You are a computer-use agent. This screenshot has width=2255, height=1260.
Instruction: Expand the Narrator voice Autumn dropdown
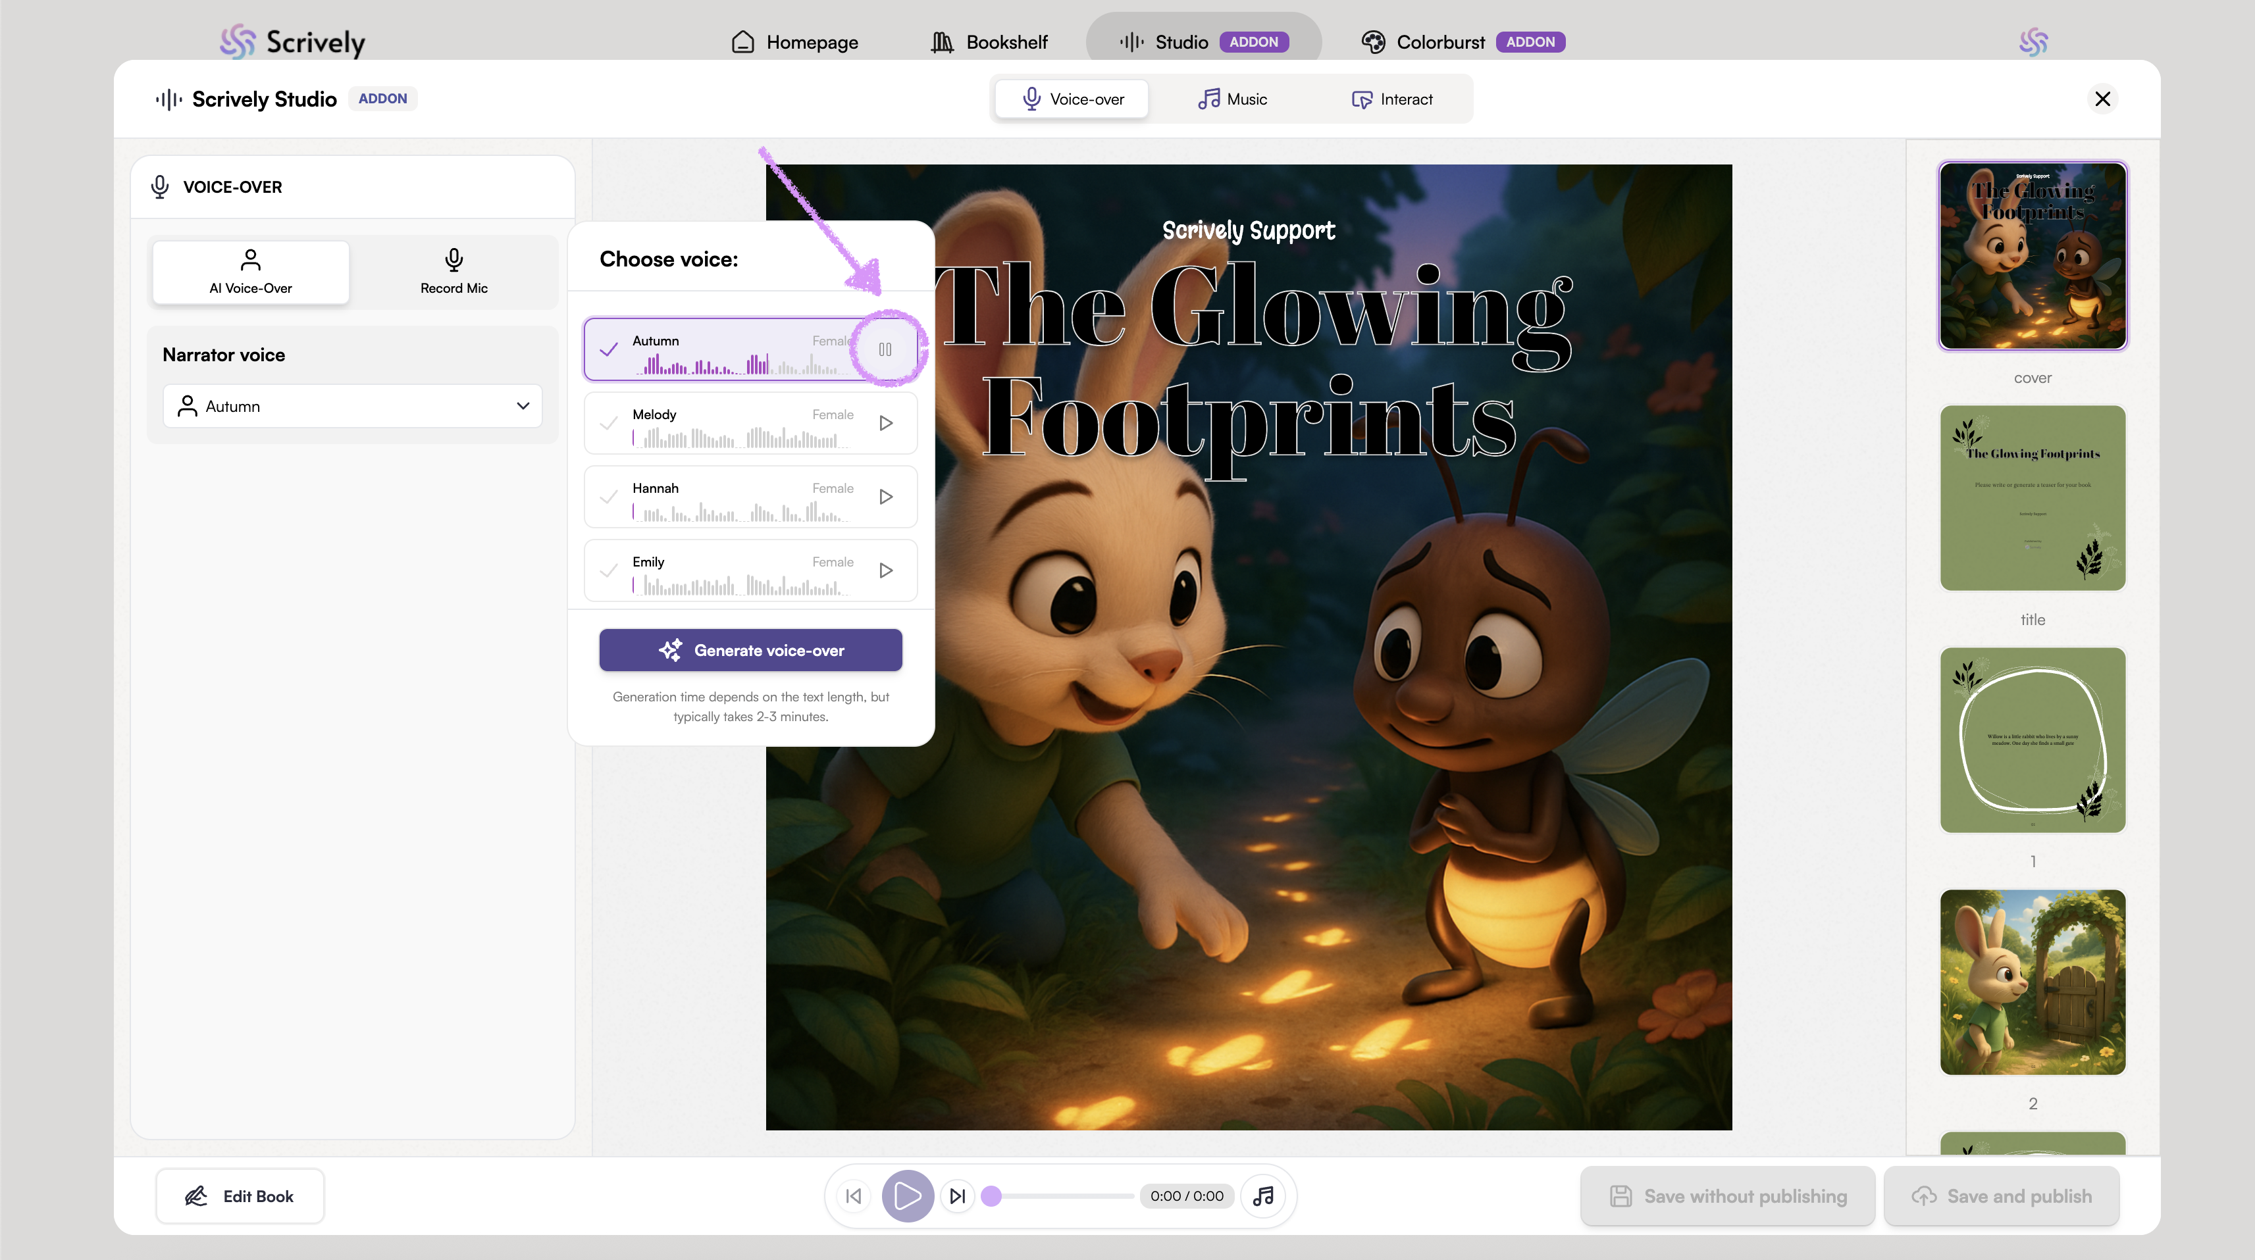click(353, 406)
